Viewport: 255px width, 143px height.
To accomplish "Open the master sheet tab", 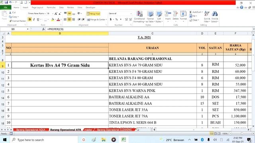I will click(x=88, y=130).
